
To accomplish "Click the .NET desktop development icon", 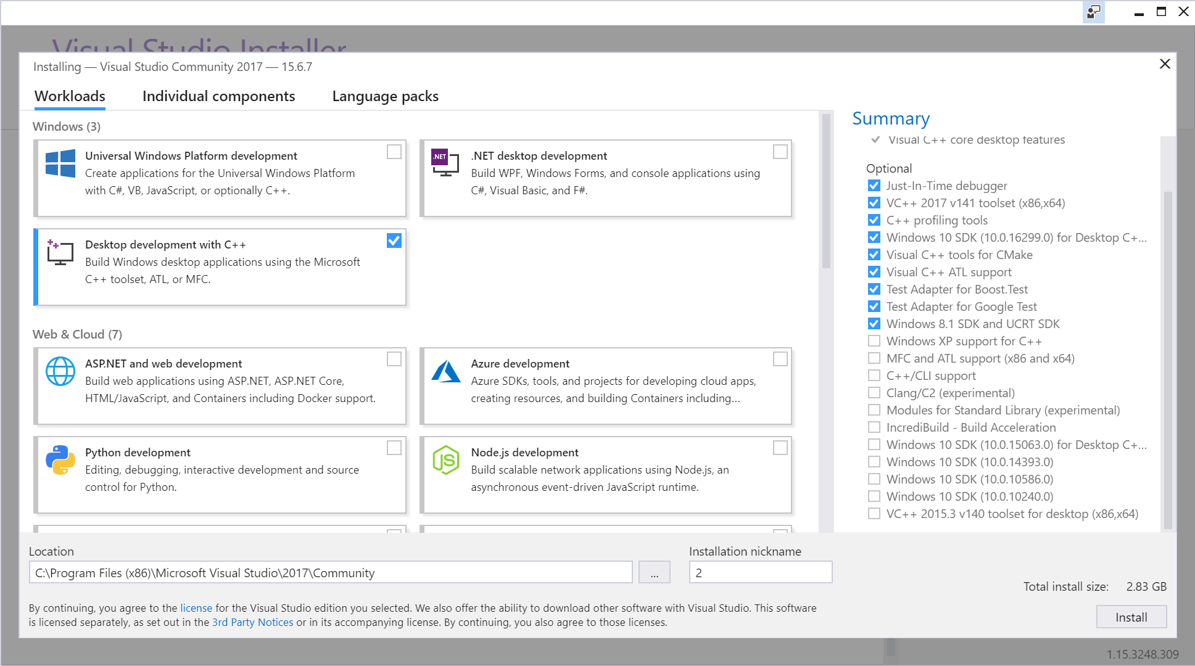I will [x=445, y=163].
